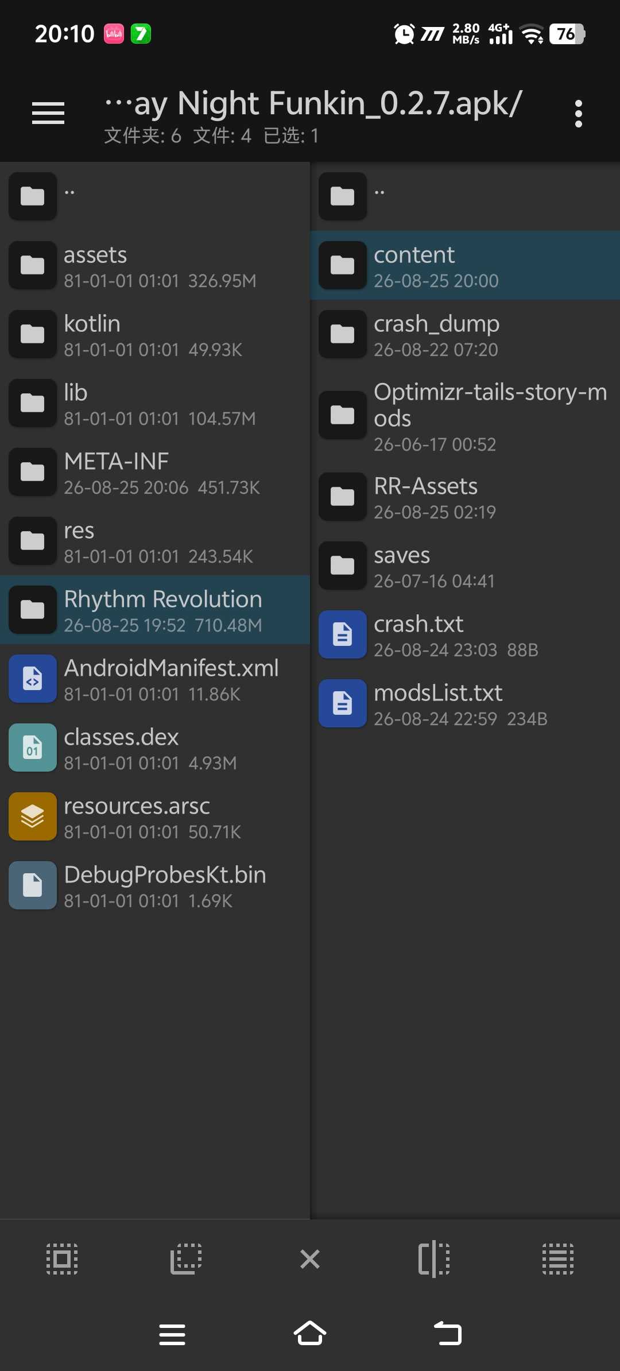Open AndroidManifest.xml file name
This screenshot has width=620, height=1371.
coord(171,668)
